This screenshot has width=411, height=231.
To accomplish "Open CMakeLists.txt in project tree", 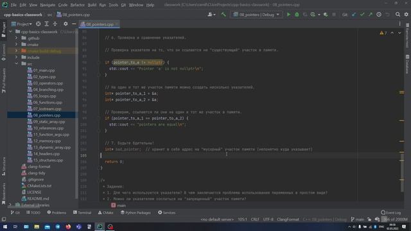I will click(x=39, y=186).
